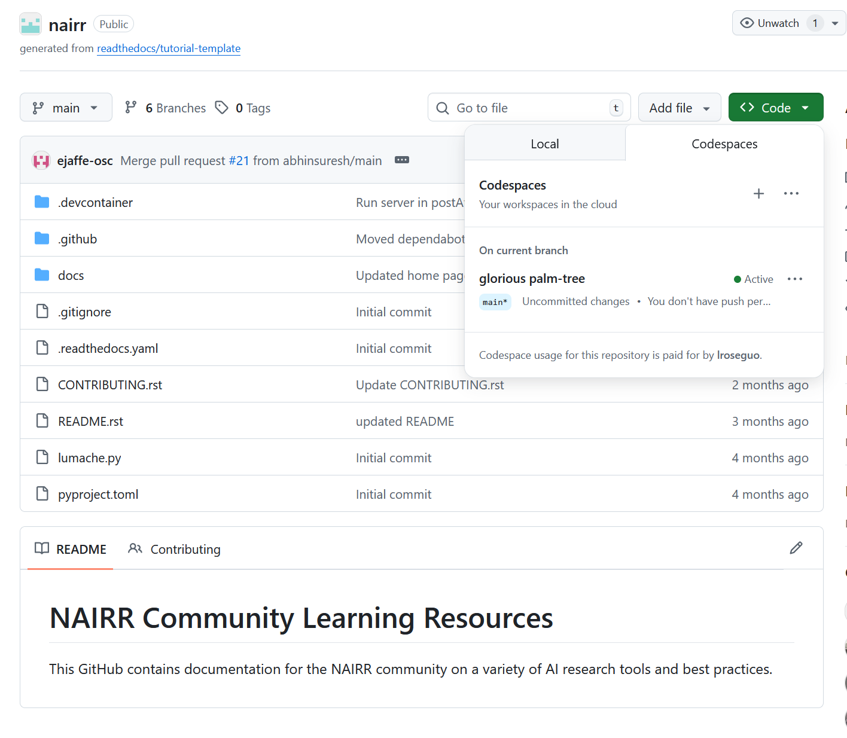Open the main branch dropdown
This screenshot has width=847, height=738.
[66, 108]
